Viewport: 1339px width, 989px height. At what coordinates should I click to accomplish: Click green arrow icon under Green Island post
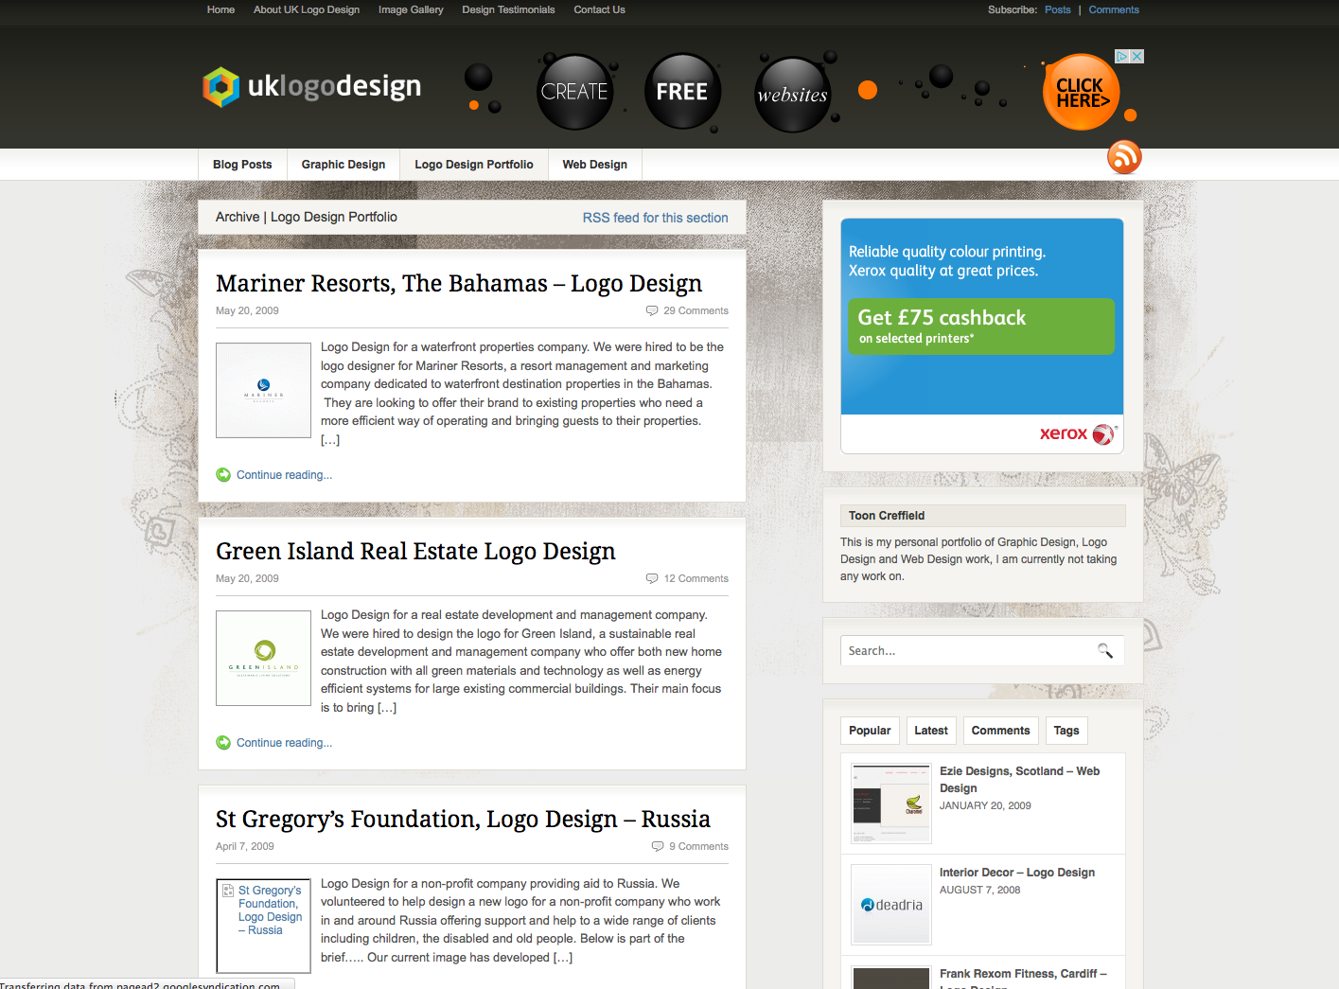coord(223,743)
